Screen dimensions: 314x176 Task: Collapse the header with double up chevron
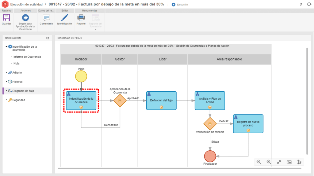pyautogui.click(x=301, y=5)
